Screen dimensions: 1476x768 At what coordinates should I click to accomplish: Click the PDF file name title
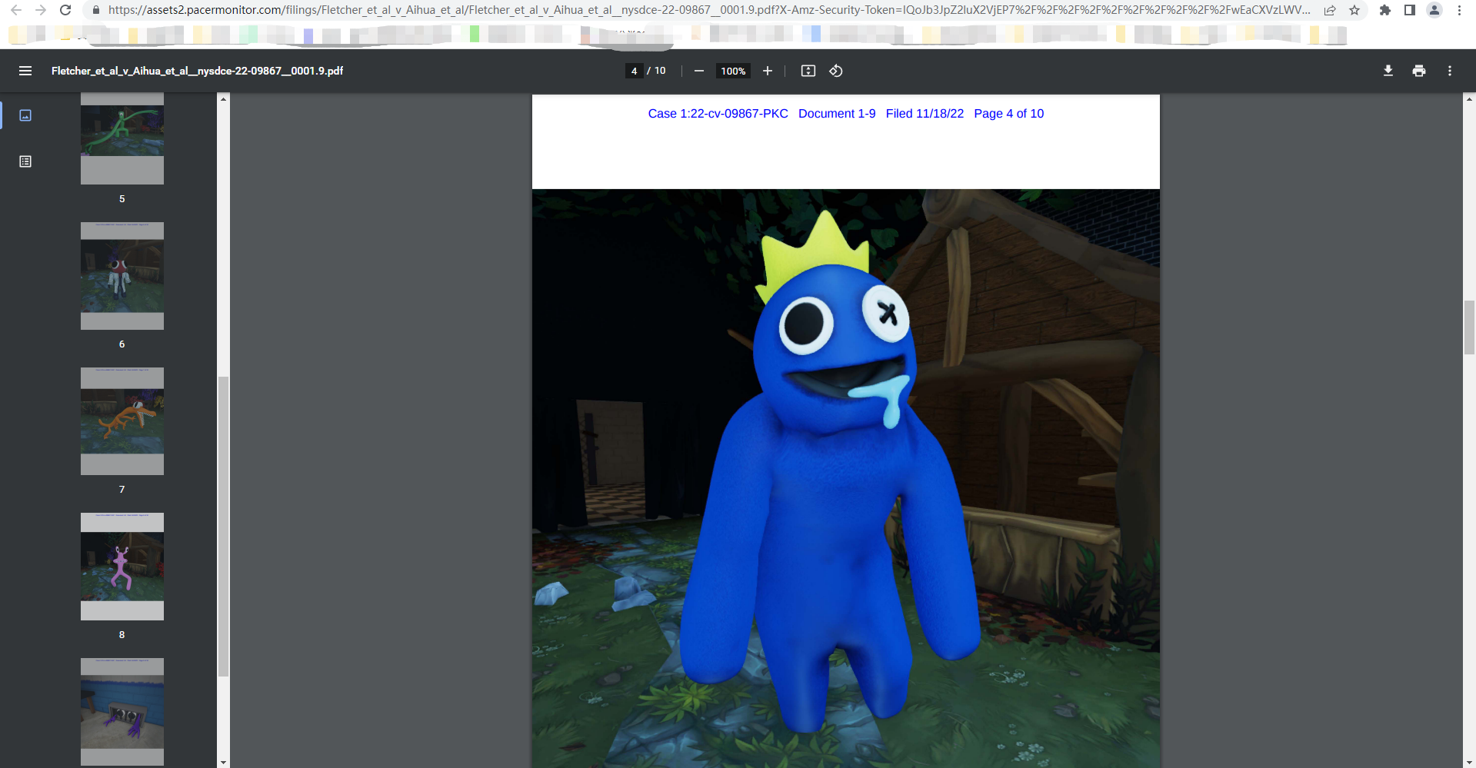pyautogui.click(x=198, y=71)
